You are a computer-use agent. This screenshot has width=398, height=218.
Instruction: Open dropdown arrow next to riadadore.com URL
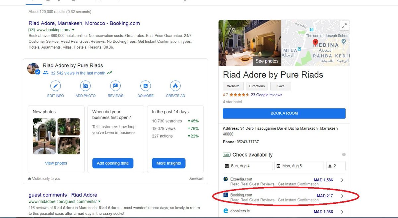[x=99, y=202]
